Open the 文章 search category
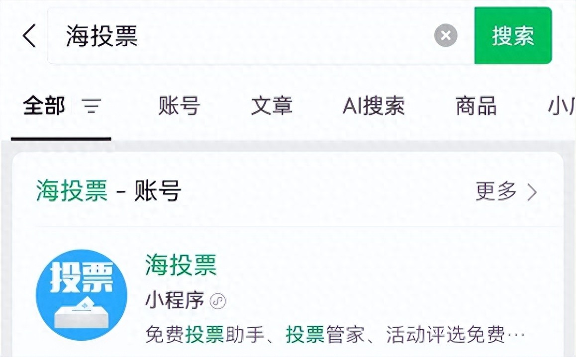This screenshot has width=576, height=357. coord(272,106)
